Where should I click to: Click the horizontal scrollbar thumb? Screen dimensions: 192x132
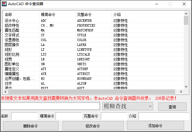tap(91, 92)
